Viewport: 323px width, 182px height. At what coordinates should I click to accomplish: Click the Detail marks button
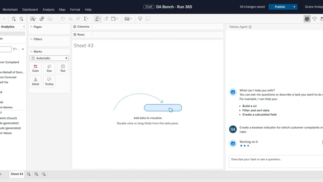point(35,81)
